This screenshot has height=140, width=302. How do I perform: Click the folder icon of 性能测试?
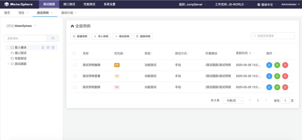point(12,59)
